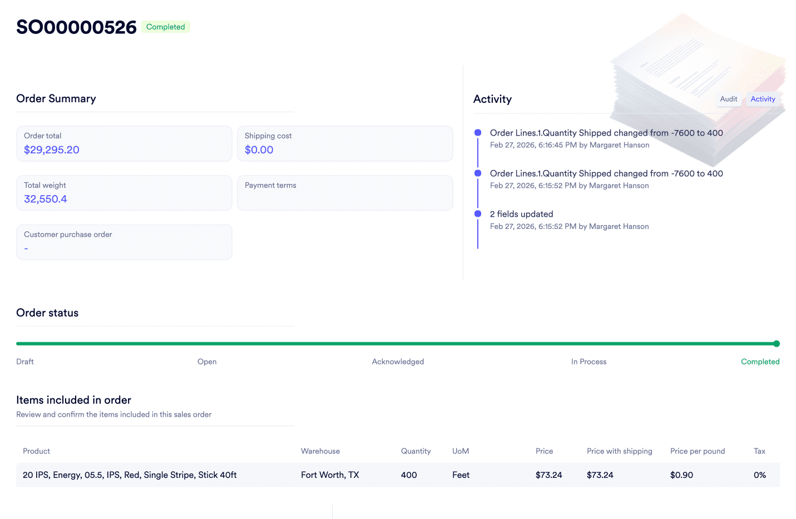Click the timeline dot beside '2 fields updated'
Screen dimensions: 796x519
(478, 213)
